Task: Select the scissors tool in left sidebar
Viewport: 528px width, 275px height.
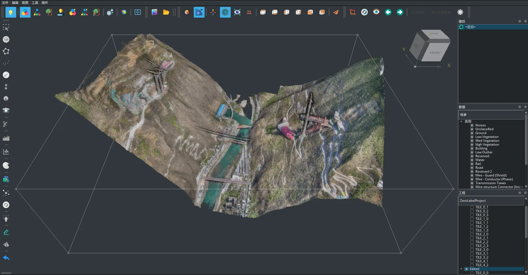Action: point(6,124)
